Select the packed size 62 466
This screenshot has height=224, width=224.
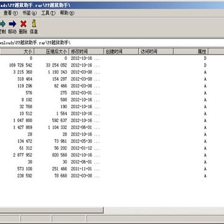click(61, 86)
